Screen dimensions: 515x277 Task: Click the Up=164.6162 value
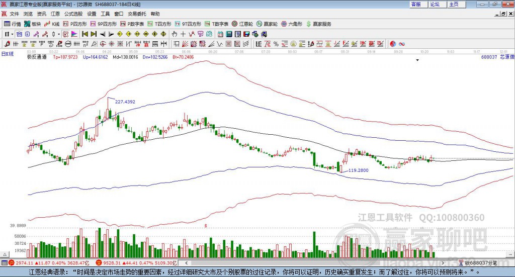click(x=95, y=57)
